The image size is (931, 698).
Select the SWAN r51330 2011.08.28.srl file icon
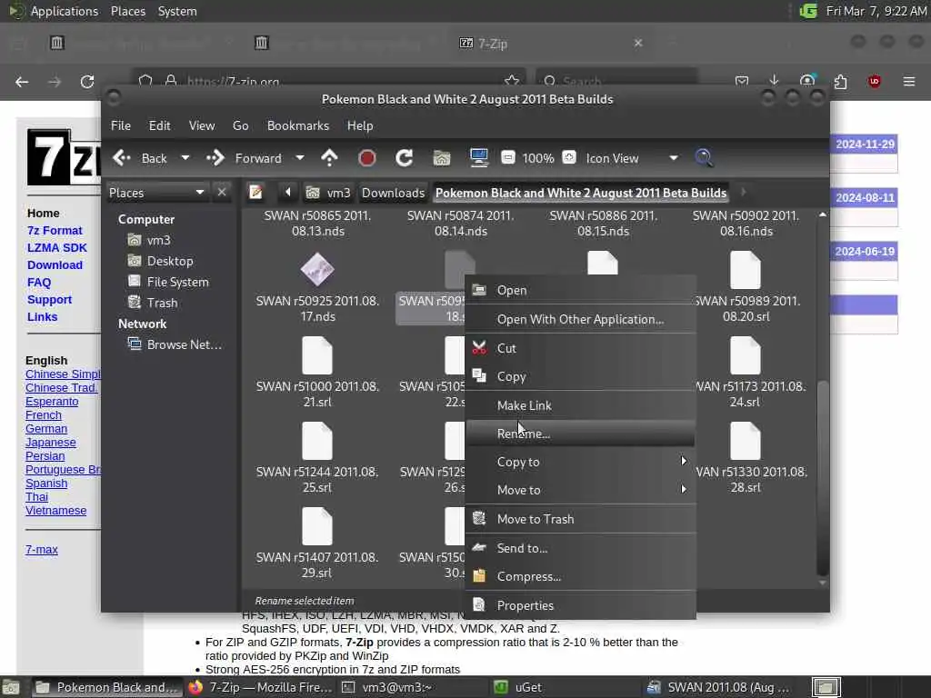(x=746, y=441)
